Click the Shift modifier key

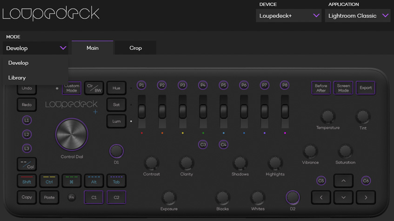pyautogui.click(x=27, y=181)
